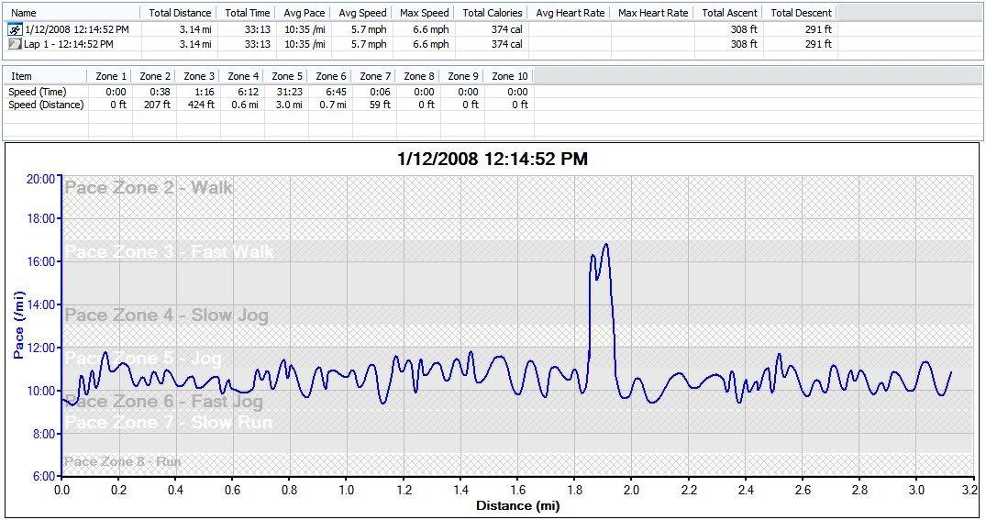Click the Total Ascent column header
The image size is (986, 520).
(729, 13)
